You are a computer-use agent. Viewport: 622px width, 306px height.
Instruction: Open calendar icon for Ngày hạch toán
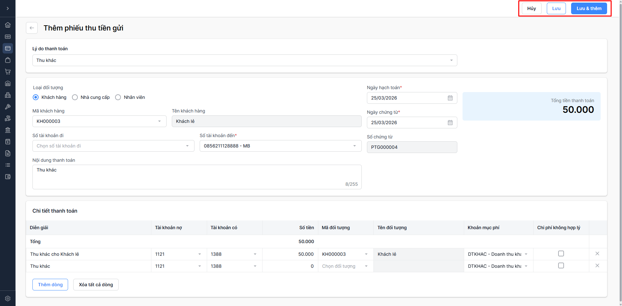click(x=450, y=98)
